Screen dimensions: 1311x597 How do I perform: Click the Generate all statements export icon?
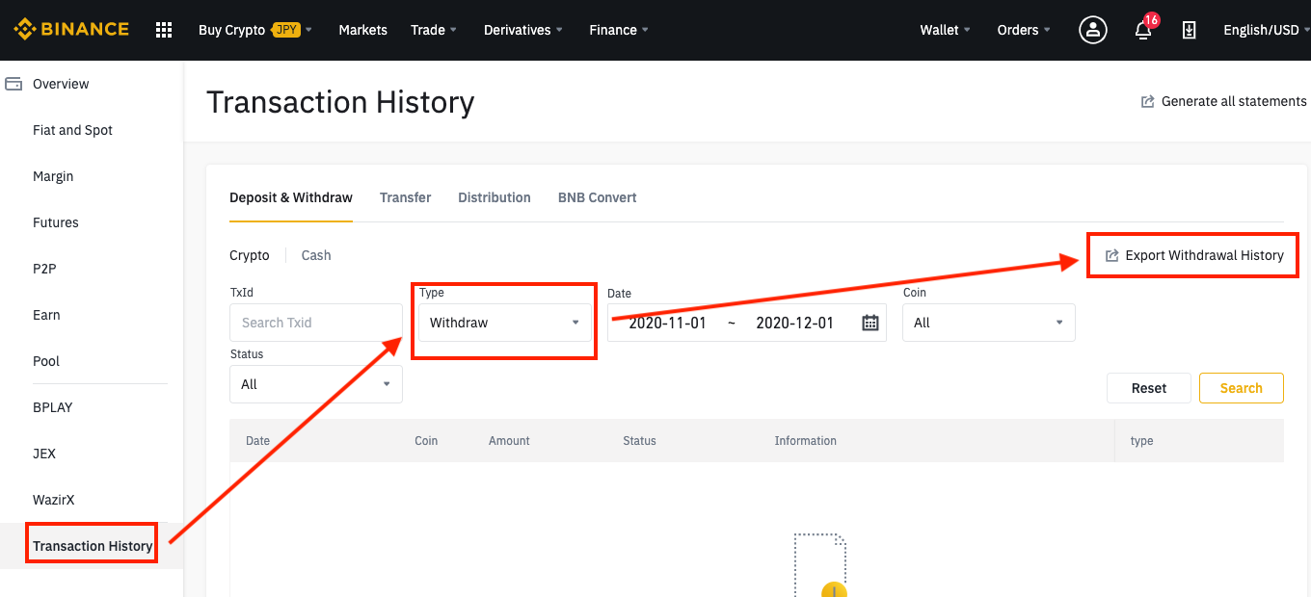pyautogui.click(x=1148, y=101)
